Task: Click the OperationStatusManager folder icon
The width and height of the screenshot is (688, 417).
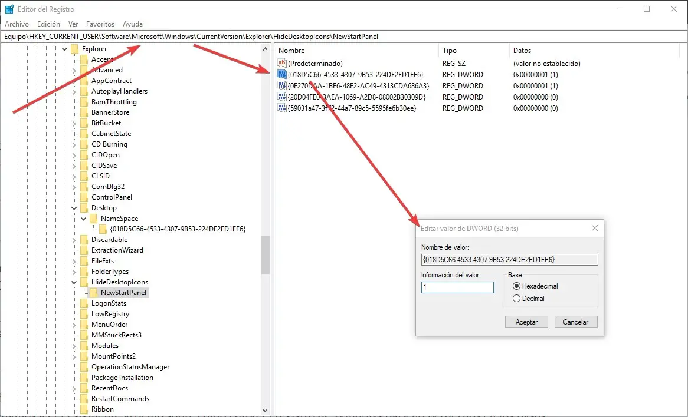Action: tap(84, 366)
